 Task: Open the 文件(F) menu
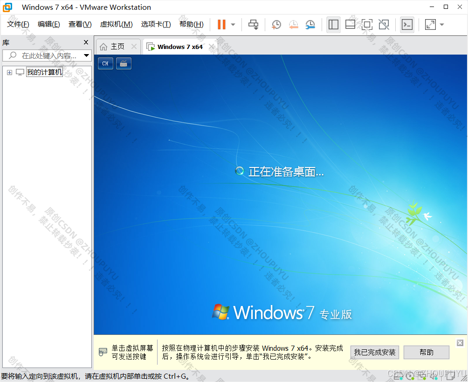pyautogui.click(x=18, y=24)
